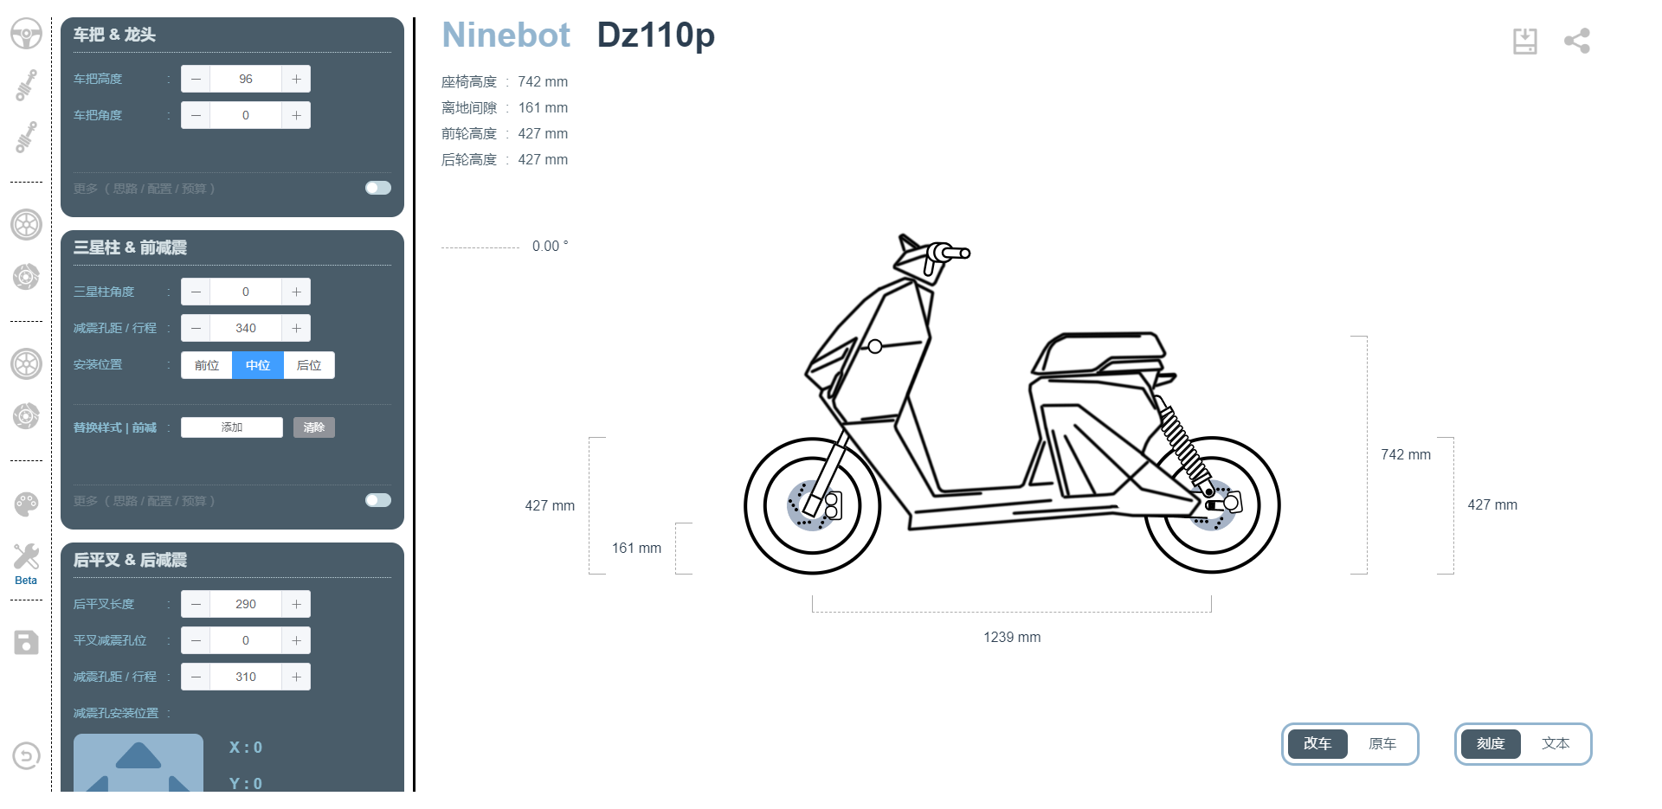Select the shock absorber icon directly below steering wheel
This screenshot has height=809, width=1662.
point(26,86)
